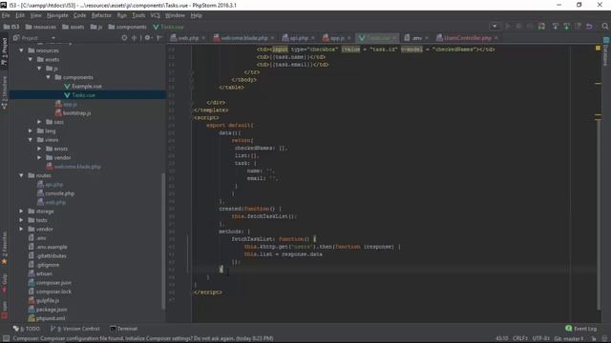Click the collapse all icon in Project panel

pyautogui.click(x=134, y=38)
